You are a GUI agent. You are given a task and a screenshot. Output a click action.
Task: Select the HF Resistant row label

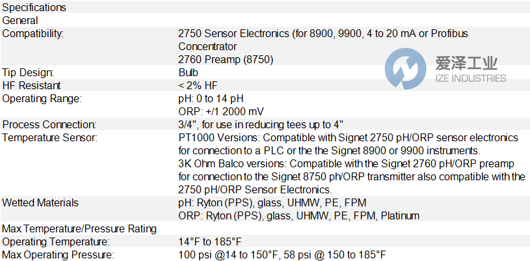[31, 86]
